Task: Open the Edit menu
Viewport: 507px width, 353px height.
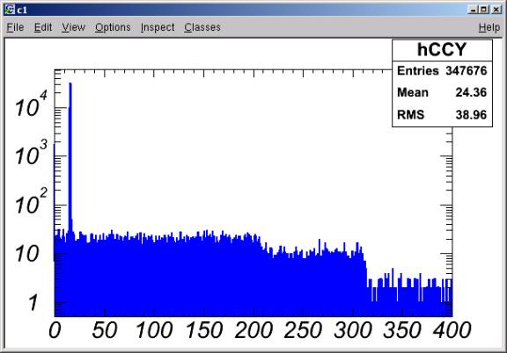Action: pos(43,27)
